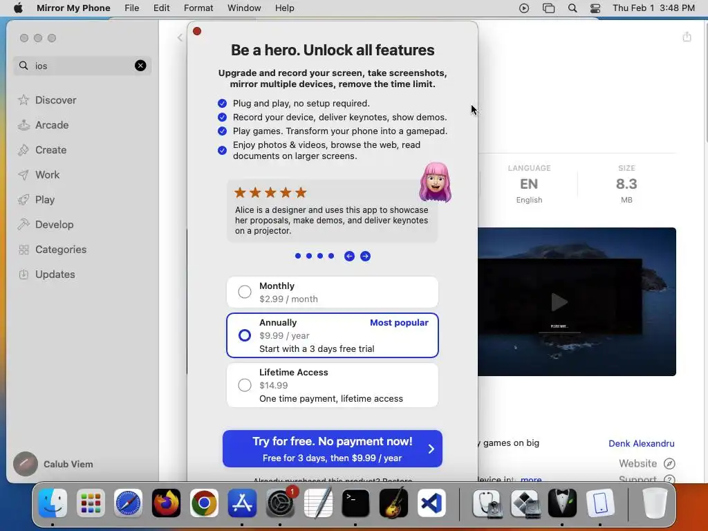Viewport: 708px width, 531px height.
Task: Open Terminal from the Dock
Action: tap(355, 503)
